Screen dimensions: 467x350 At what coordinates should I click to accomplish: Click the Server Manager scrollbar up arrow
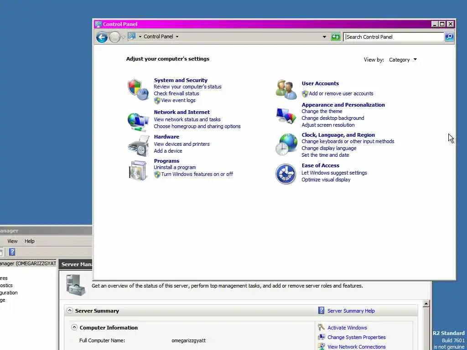(426, 304)
